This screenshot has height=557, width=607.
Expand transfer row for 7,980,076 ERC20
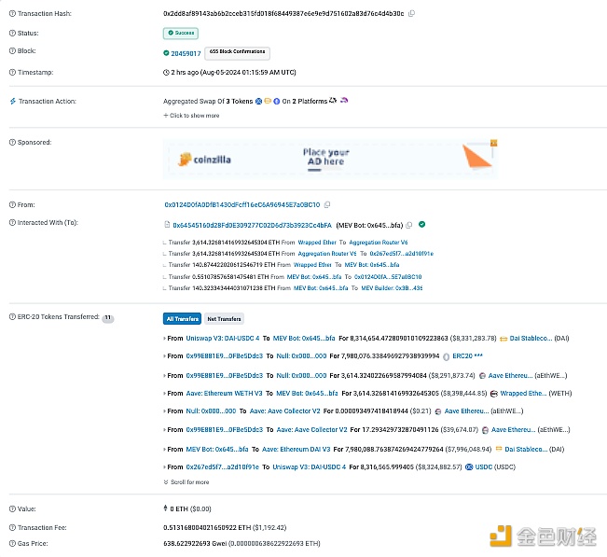point(164,356)
